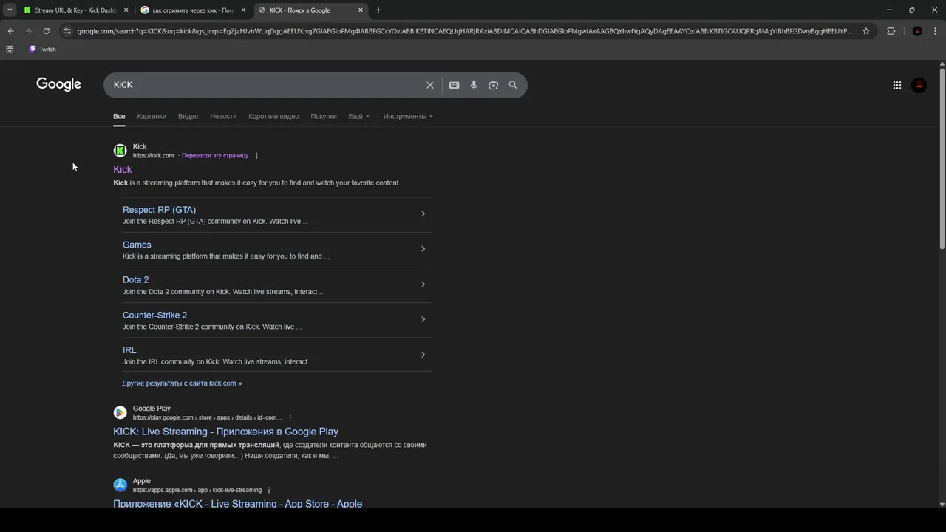
Task: Submit search with the magnifier icon
Action: tap(513, 85)
